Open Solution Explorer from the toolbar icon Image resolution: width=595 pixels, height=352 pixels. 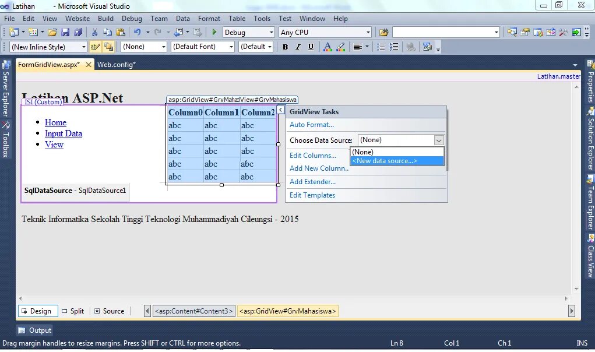(x=512, y=33)
